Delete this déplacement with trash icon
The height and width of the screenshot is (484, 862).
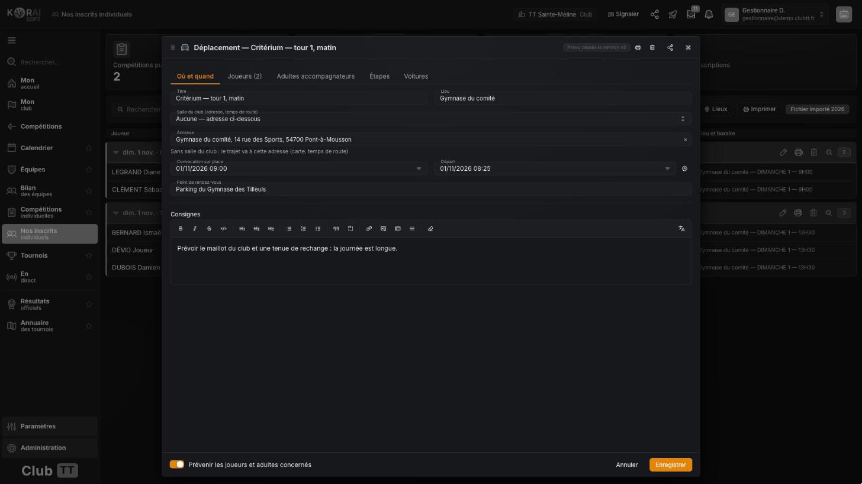pyautogui.click(x=652, y=47)
